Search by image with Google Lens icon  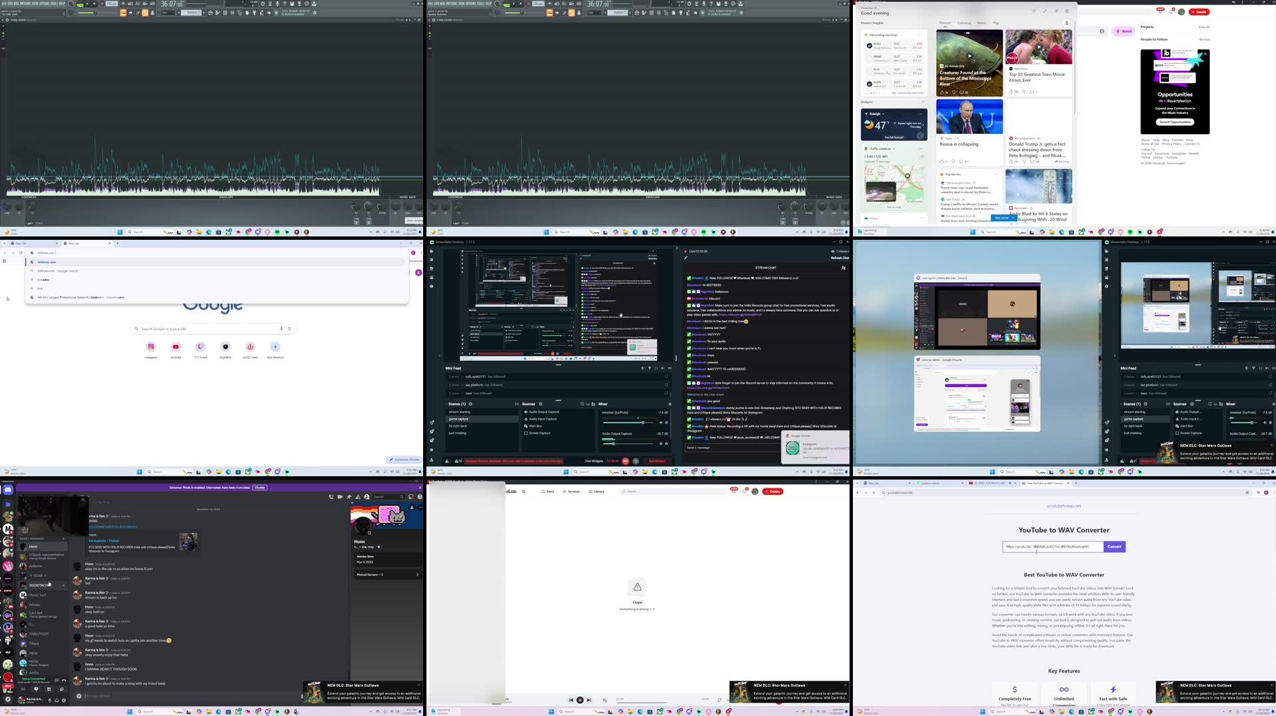(x=289, y=328)
